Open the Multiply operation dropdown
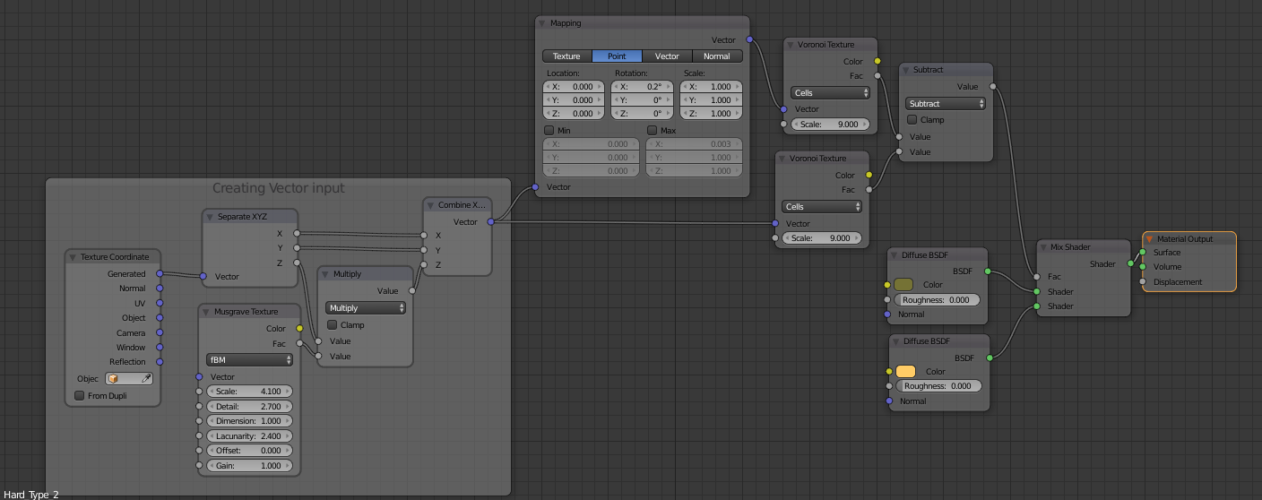The image size is (1262, 500). (366, 307)
